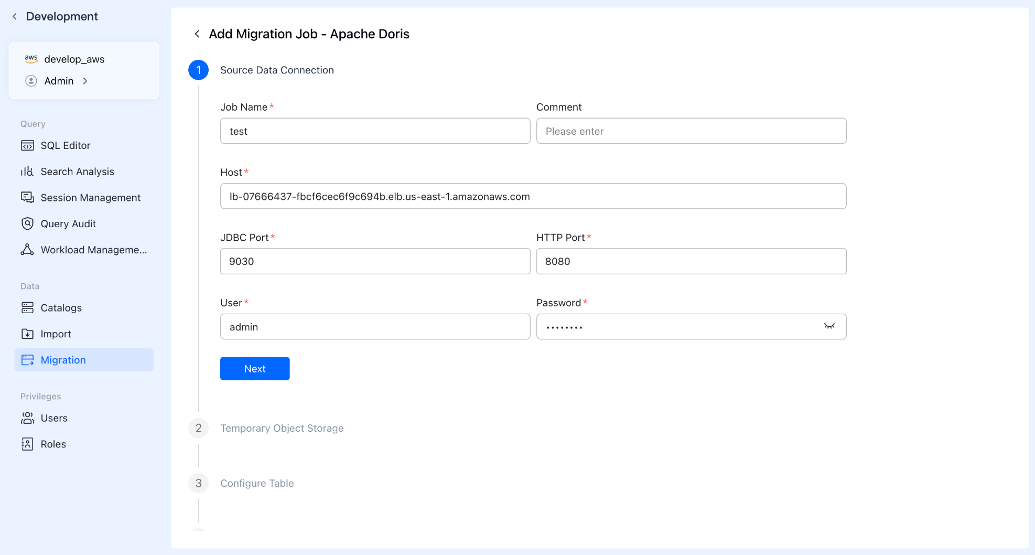
Task: Click the Session Management icon
Action: coord(27,197)
